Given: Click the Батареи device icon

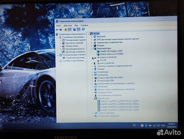Looking at the screenshot, I should point(95,45).
